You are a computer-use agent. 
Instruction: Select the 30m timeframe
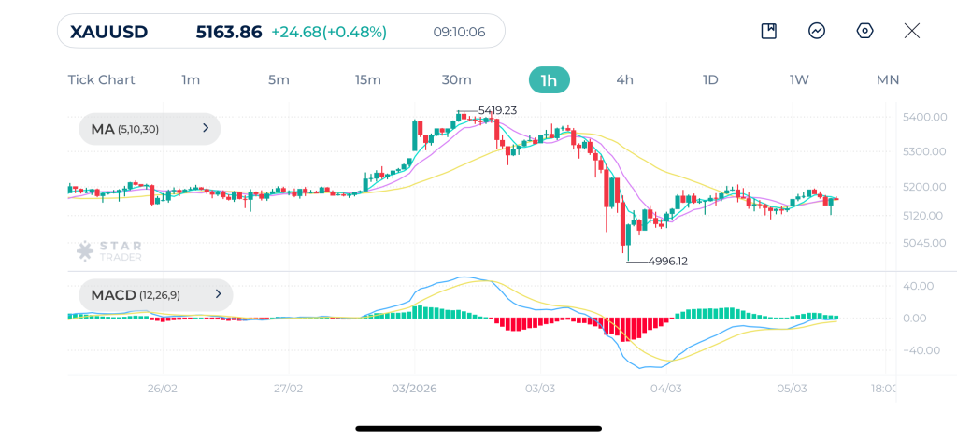coord(456,79)
